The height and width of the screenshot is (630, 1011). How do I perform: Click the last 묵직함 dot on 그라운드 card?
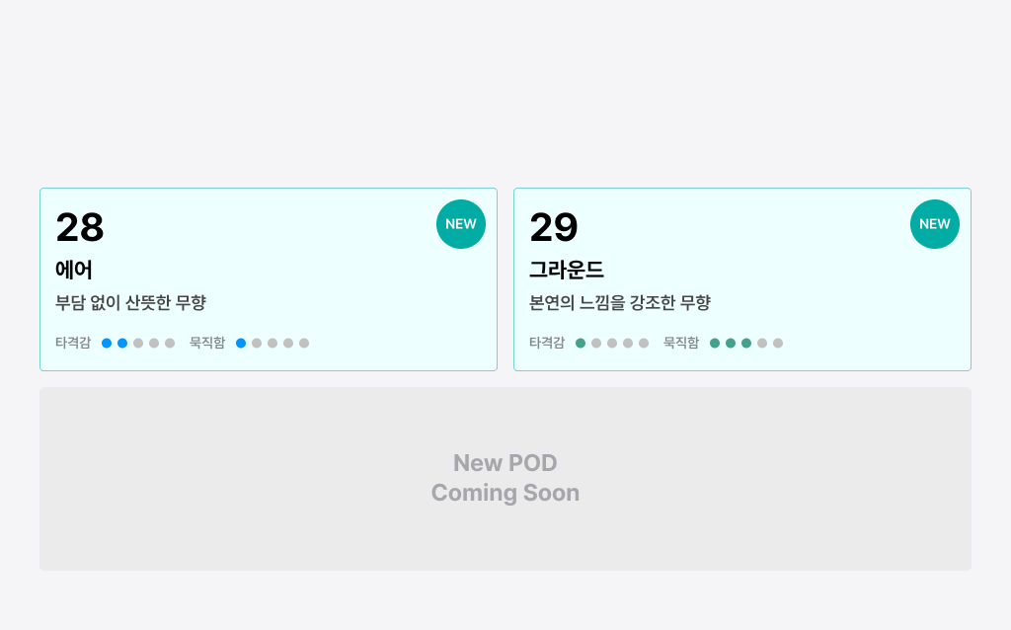click(778, 344)
